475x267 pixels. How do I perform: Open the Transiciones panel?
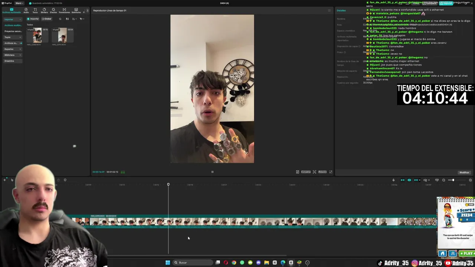pos(64,10)
